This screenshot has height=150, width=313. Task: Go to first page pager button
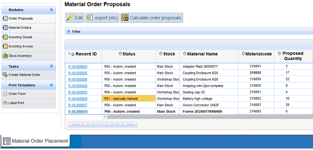pyautogui.click(x=76, y=125)
